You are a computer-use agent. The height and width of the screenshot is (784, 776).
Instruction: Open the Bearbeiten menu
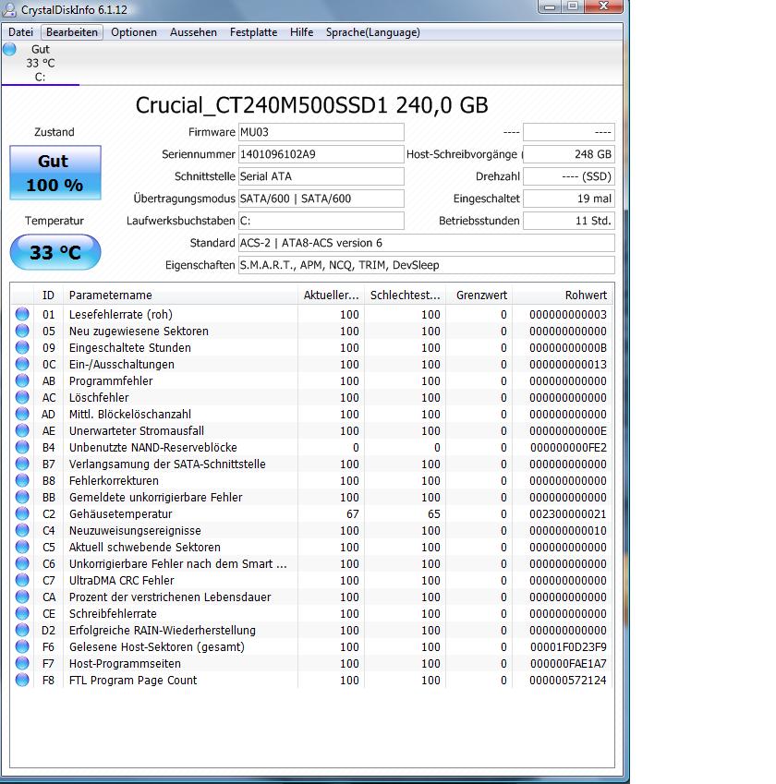coord(72,32)
